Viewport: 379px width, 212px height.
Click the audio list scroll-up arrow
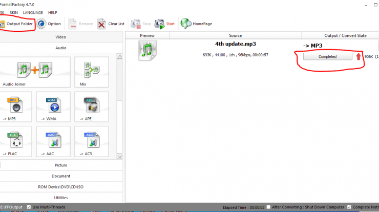120,56
